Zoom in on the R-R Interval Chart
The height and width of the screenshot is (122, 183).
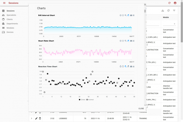pos(120,15)
